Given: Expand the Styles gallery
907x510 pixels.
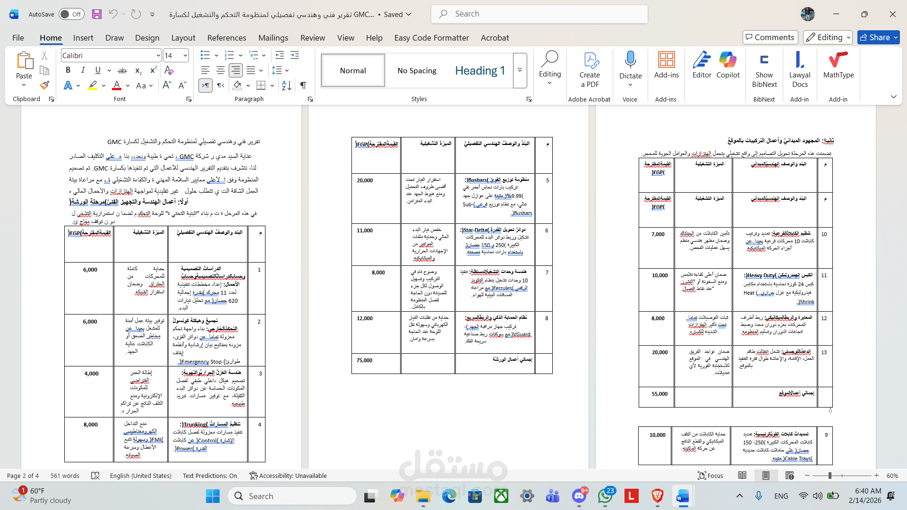Looking at the screenshot, I should click(520, 70).
